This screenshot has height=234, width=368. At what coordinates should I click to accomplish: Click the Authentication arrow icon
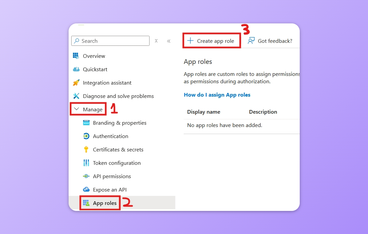(x=86, y=136)
